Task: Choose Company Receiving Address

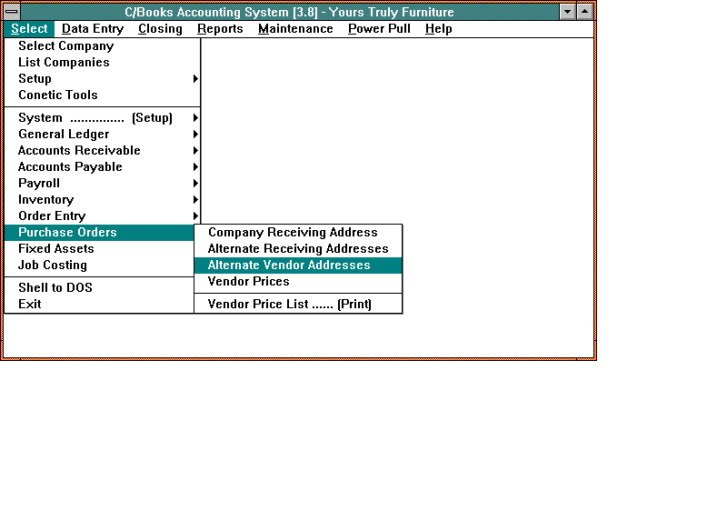Action: click(293, 233)
